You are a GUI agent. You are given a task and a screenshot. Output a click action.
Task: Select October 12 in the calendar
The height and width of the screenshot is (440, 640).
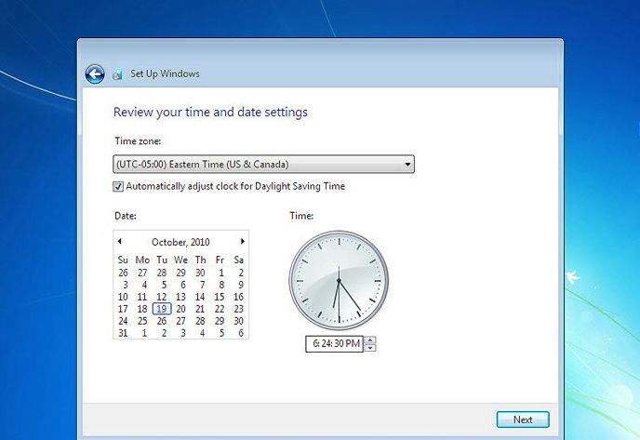point(162,297)
